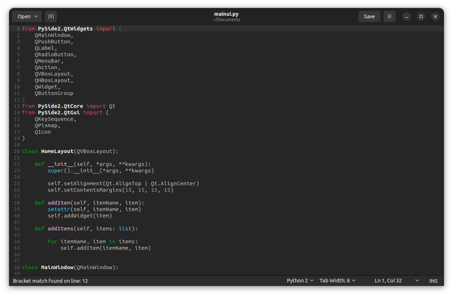Click the create new tab icon
The width and height of the screenshot is (453, 296).
pos(51,16)
